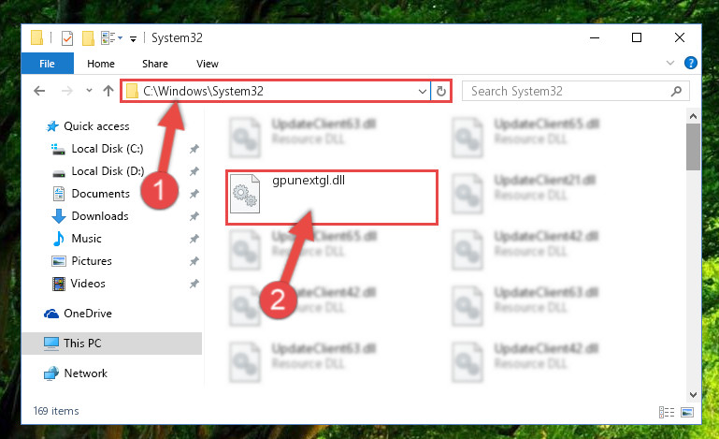
Task: Open the recent locations dropdown arrow
Action: pos(89,91)
